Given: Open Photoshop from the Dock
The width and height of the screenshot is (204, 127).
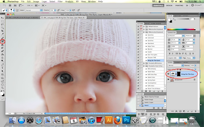Looking at the screenshot, I should (x=126, y=120).
